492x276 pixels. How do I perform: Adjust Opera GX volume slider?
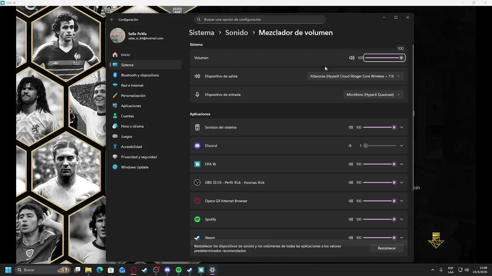379,201
